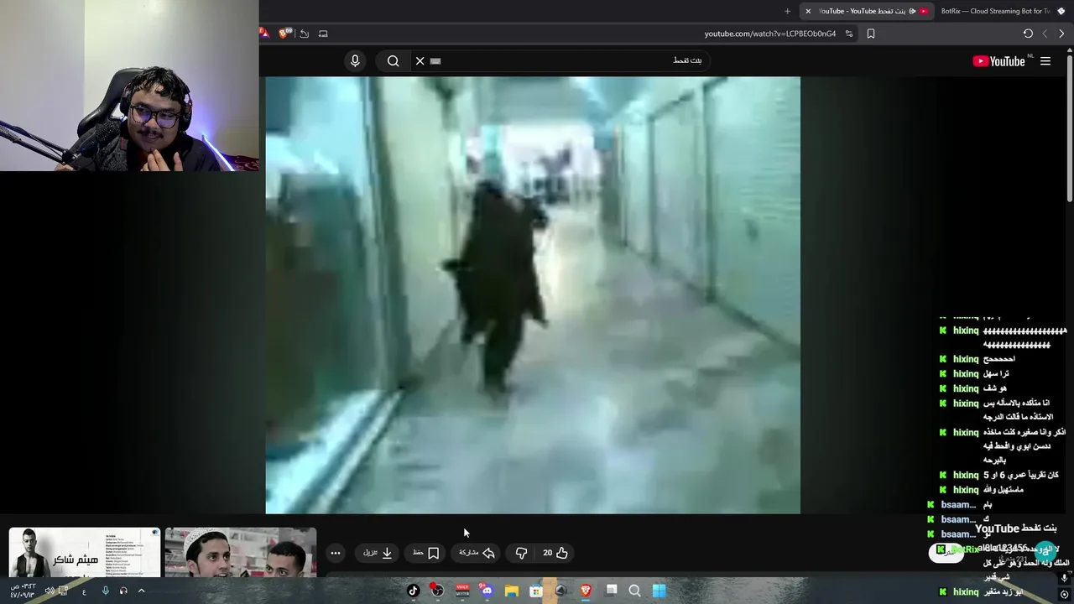Image resolution: width=1074 pixels, height=604 pixels.
Task: Click the first bsaam... chat message
Action: [961, 504]
